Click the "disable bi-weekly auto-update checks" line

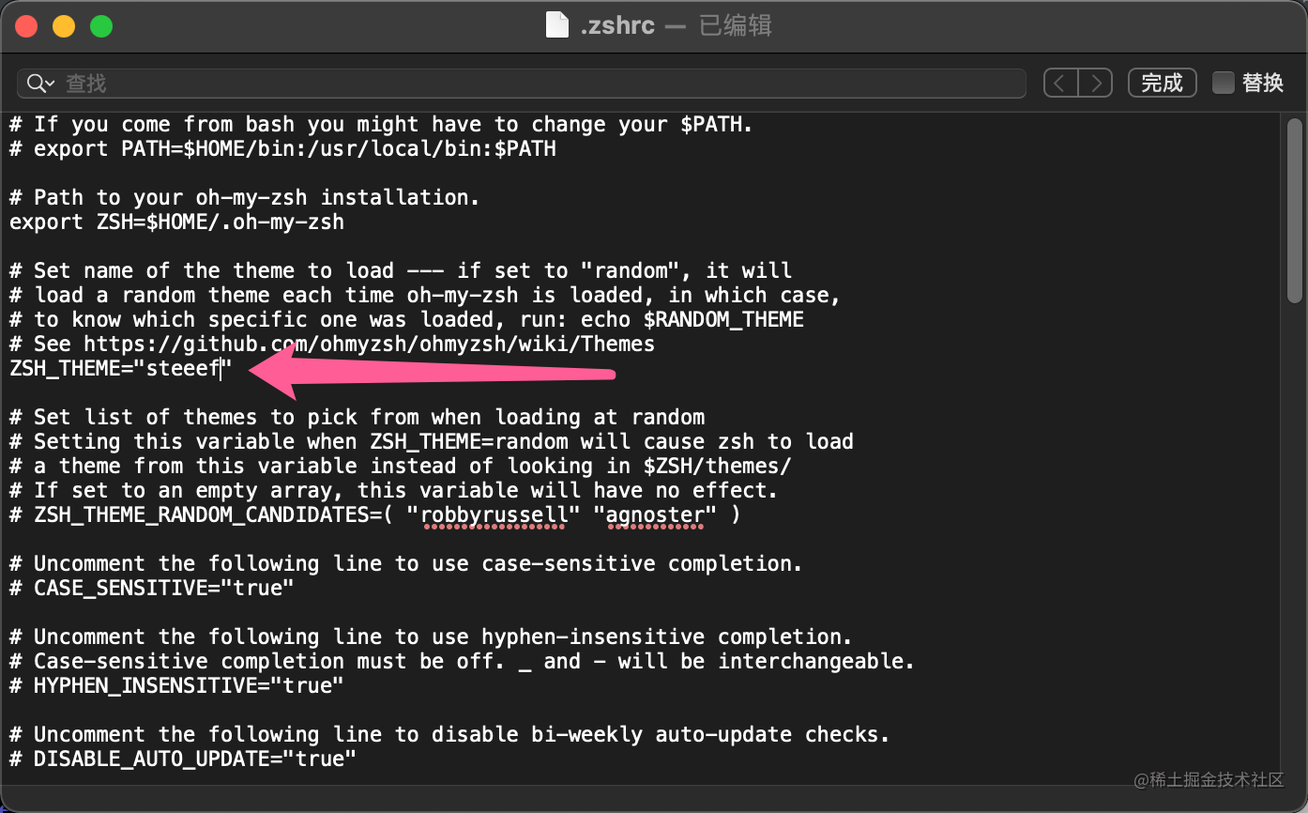pyautogui.click(x=449, y=735)
